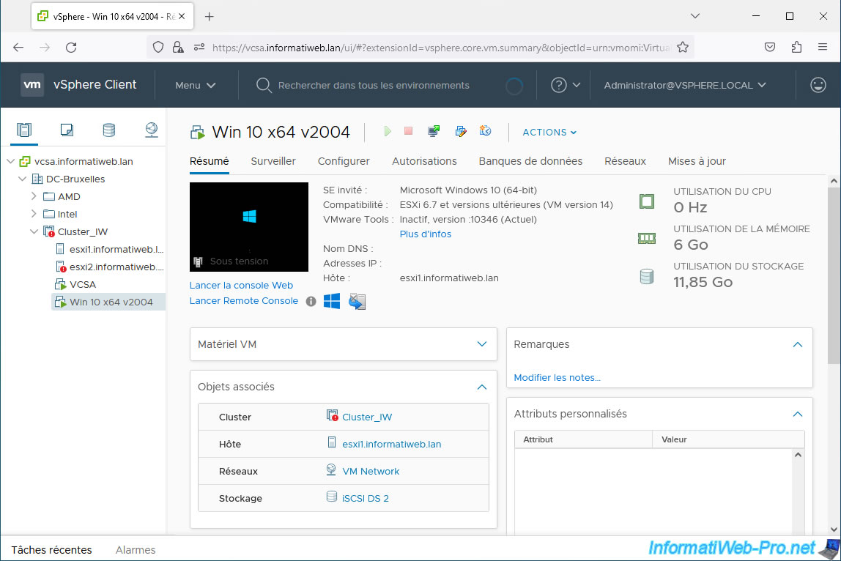
Task: Open the Hosts and Clusters inventory view
Action: click(24, 130)
